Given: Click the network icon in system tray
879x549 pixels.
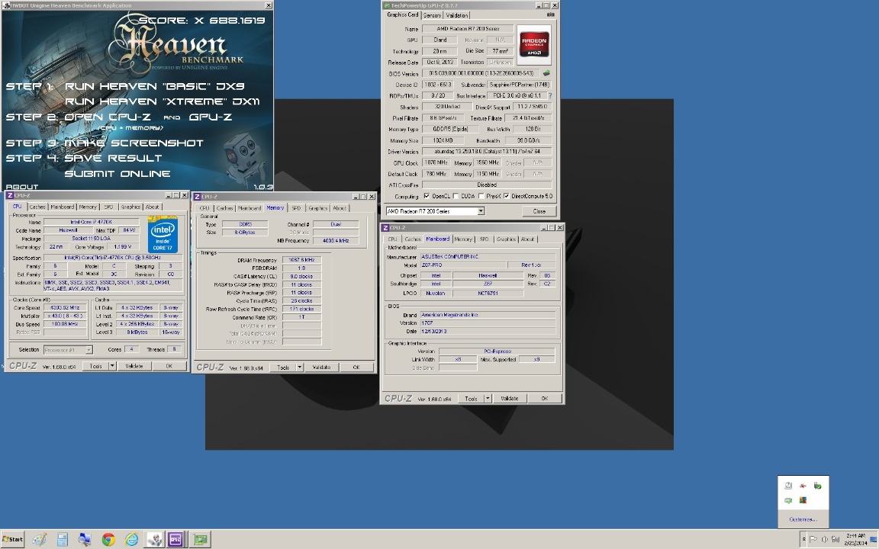Looking at the screenshot, I should [835, 539].
